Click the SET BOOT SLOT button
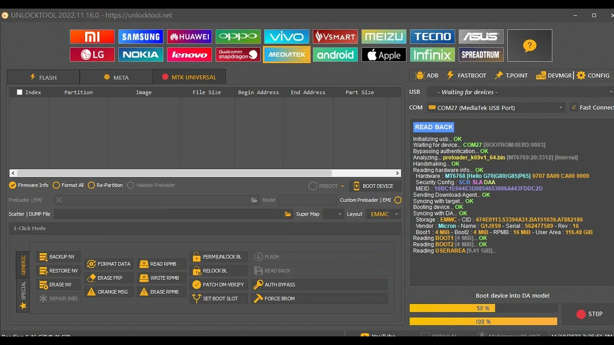 (x=219, y=299)
